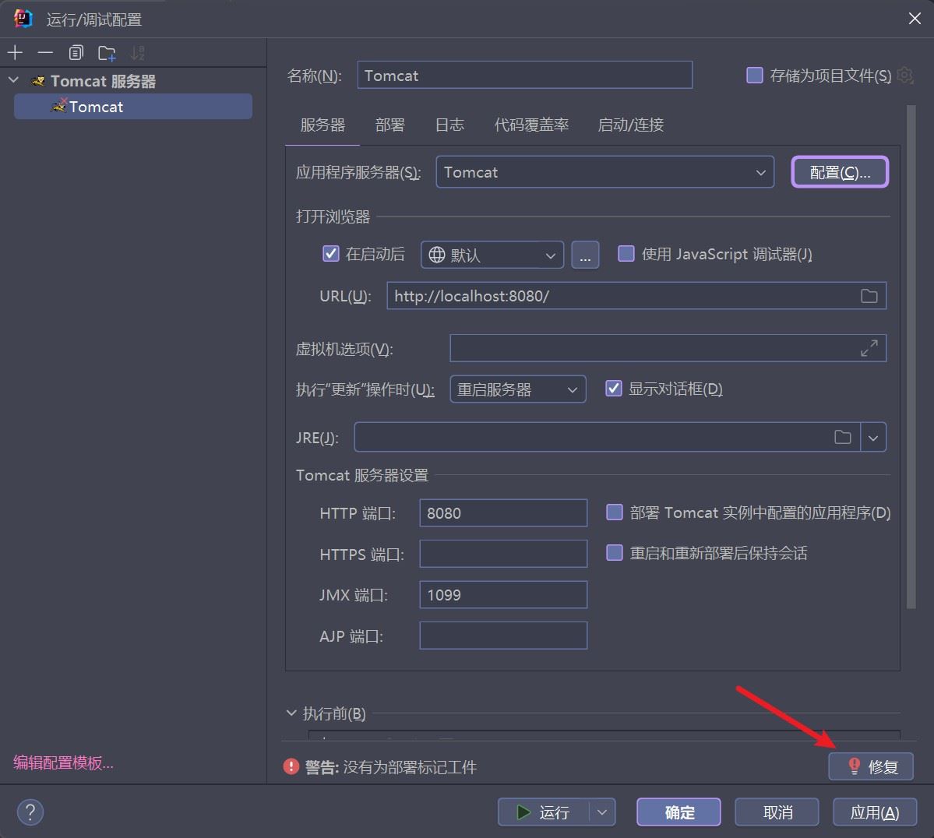The height and width of the screenshot is (838, 934).
Task: Open settings gear next to store as project file
Action: coord(905,75)
